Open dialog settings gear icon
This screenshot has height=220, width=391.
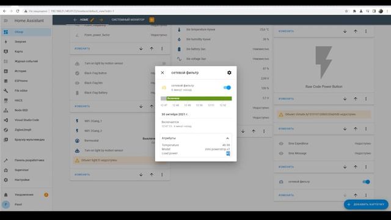pyautogui.click(x=229, y=73)
